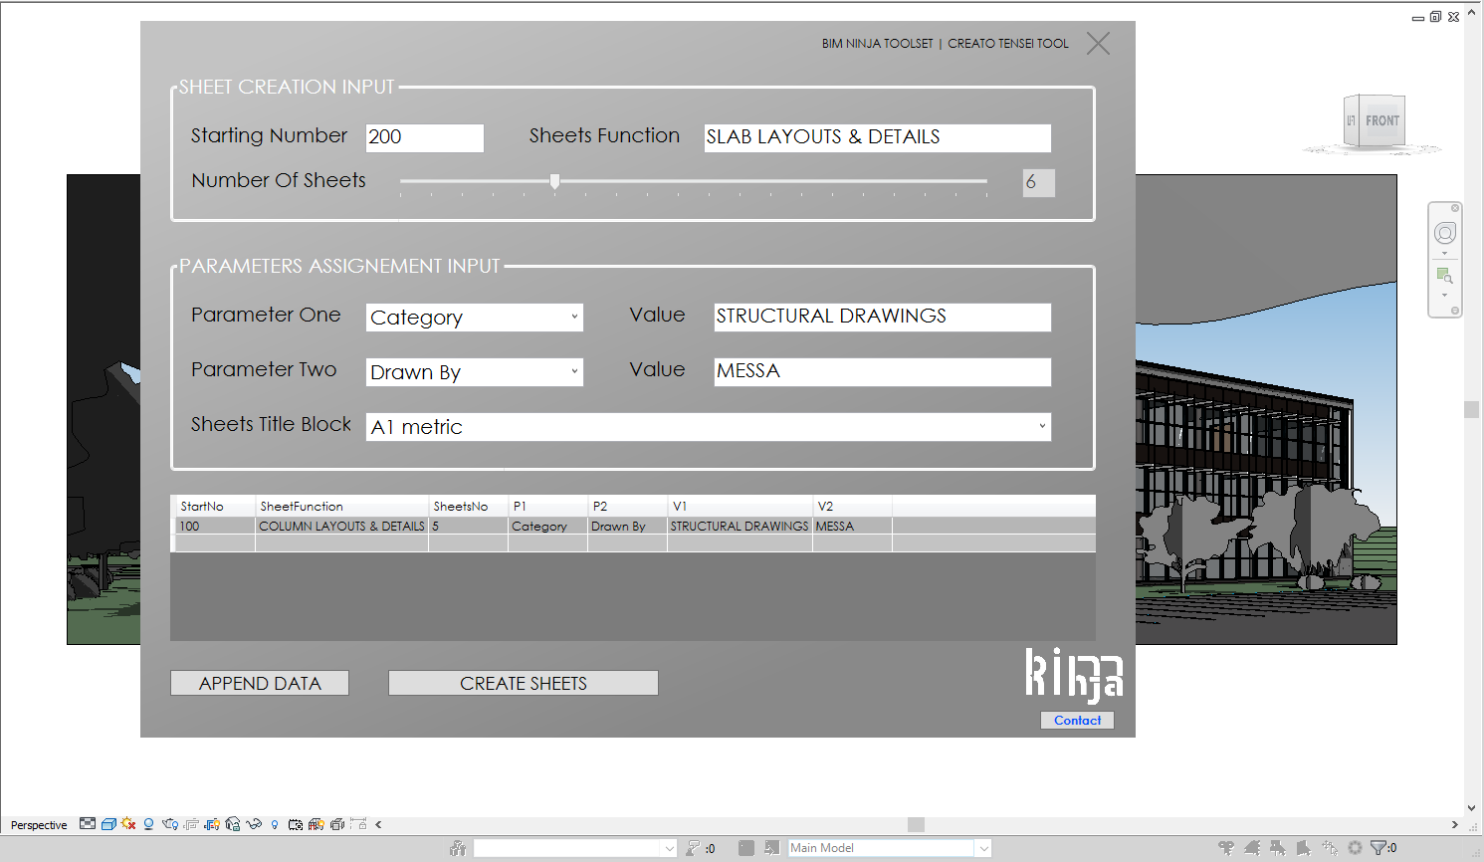Expand the Steering Wheels options arrow
Viewport: 1484px width, 862px height.
pyautogui.click(x=1445, y=253)
